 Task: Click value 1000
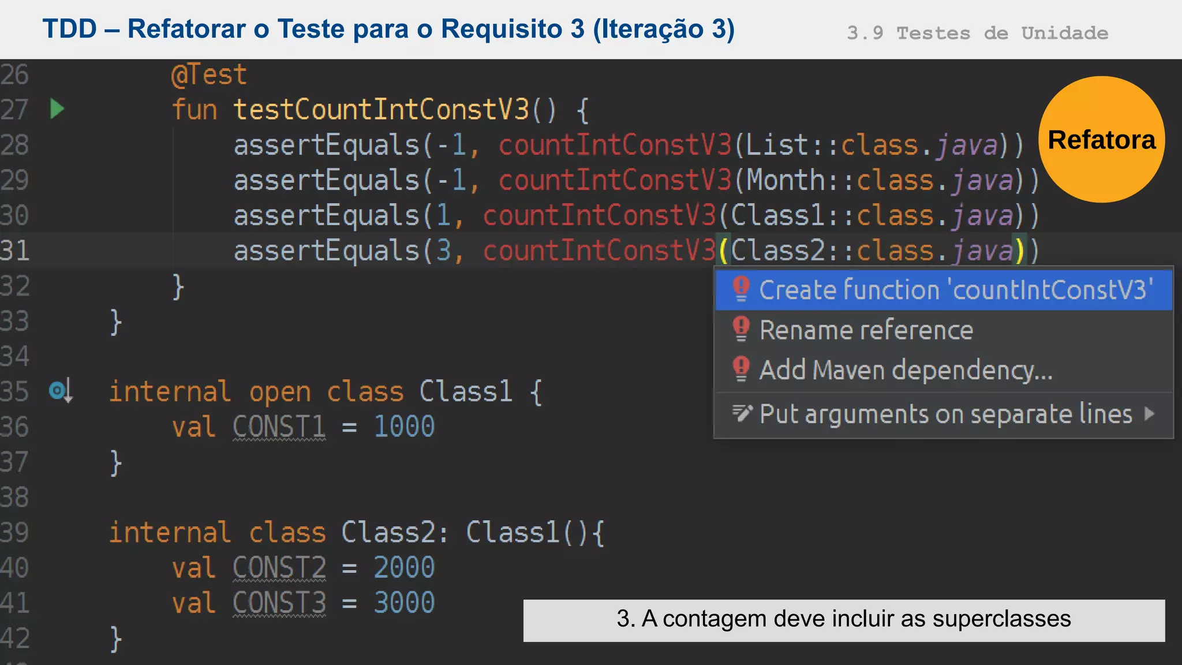[x=404, y=427]
